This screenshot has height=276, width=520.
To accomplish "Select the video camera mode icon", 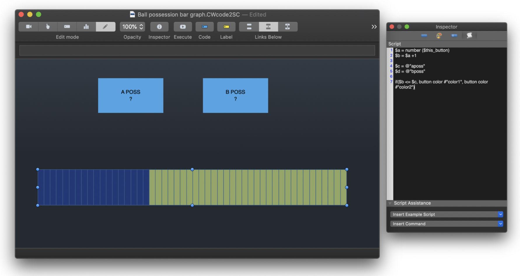I will pos(29,26).
